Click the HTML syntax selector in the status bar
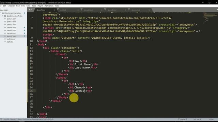This screenshot has height=122, width=218. (x=211, y=119)
